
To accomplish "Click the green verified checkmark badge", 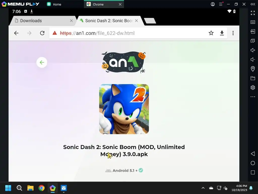I will [x=141, y=170].
